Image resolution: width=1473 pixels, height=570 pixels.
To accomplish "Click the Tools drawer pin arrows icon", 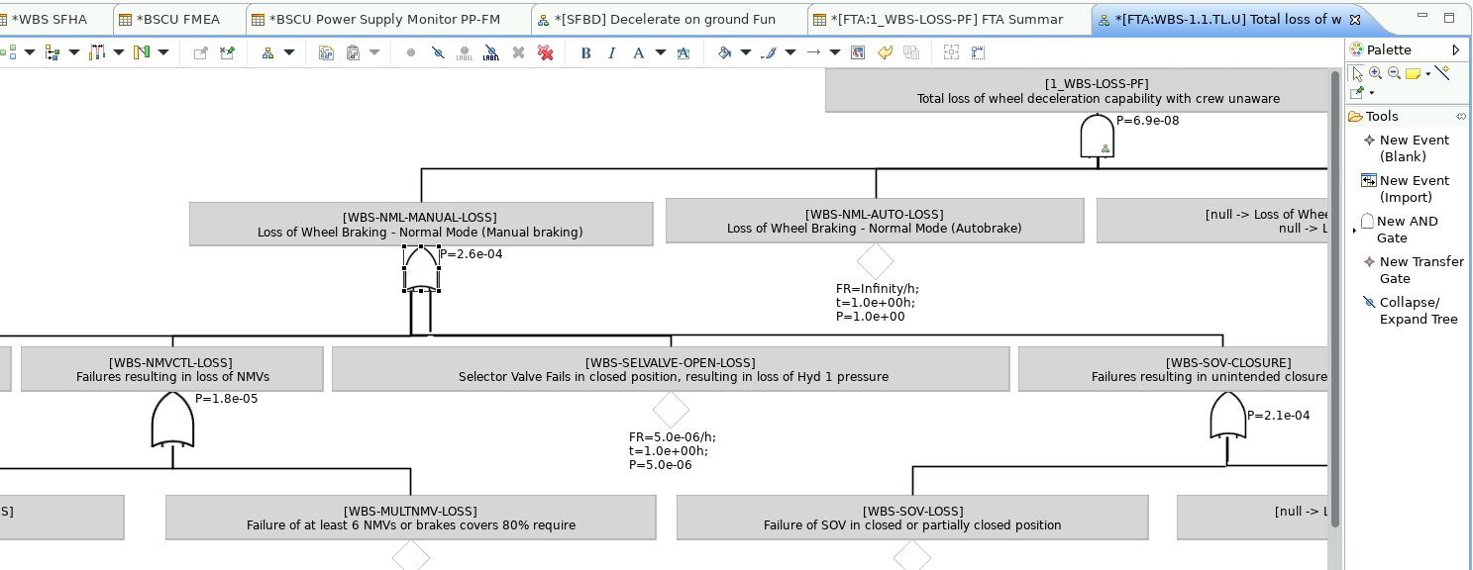I will [x=1461, y=117].
